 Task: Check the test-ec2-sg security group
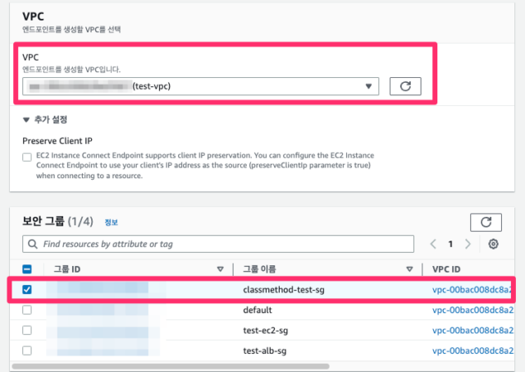(27, 330)
